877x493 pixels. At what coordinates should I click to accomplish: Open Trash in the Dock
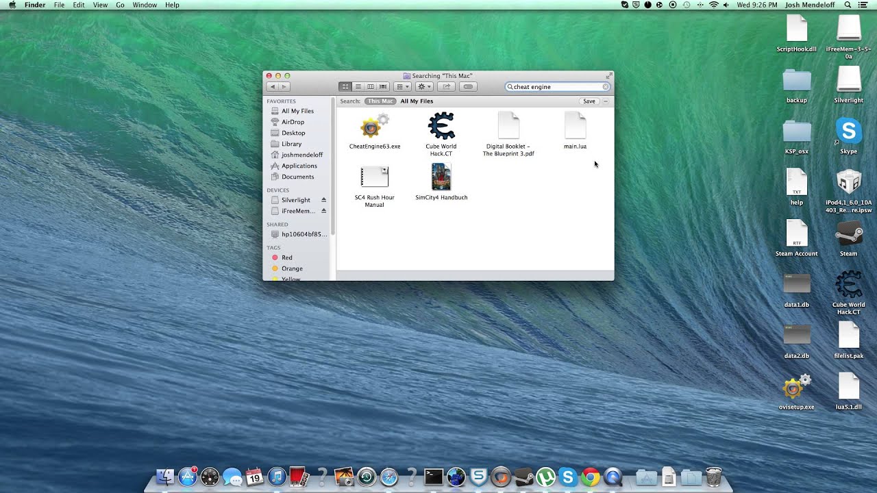coord(713,477)
